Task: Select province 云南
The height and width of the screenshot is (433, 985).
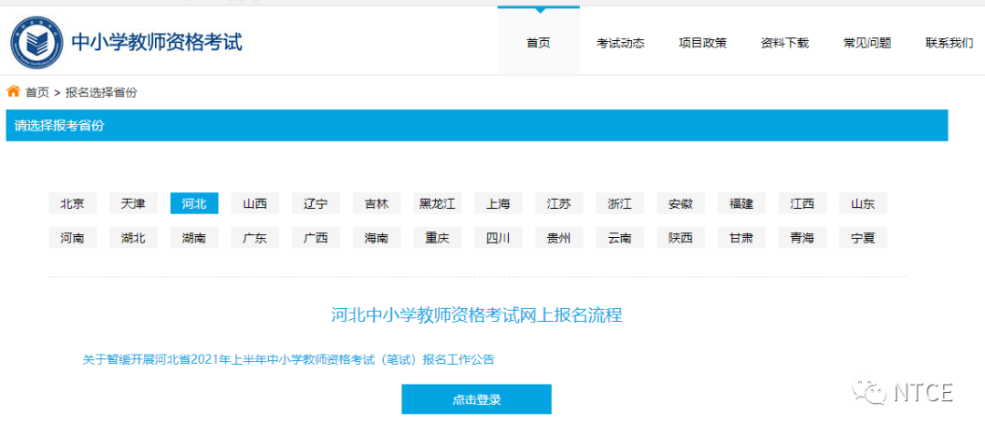Action: point(620,237)
